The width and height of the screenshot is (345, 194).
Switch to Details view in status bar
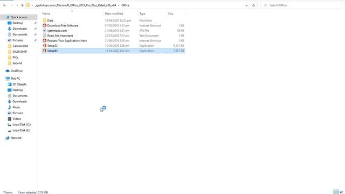[x=336, y=192]
